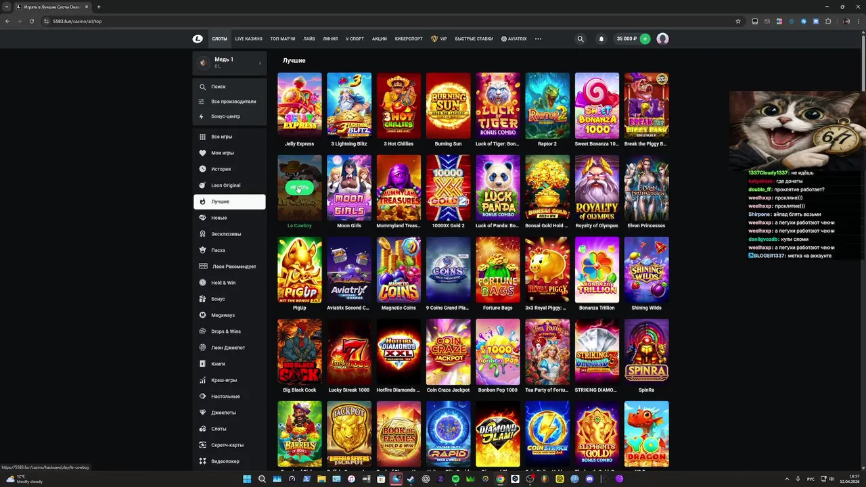Click the Поиск search icon in sidebar

[202, 87]
